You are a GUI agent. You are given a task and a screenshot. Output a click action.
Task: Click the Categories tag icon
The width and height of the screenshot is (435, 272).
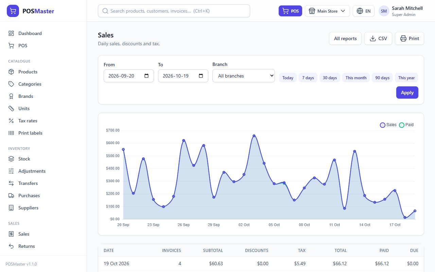[x=11, y=84]
